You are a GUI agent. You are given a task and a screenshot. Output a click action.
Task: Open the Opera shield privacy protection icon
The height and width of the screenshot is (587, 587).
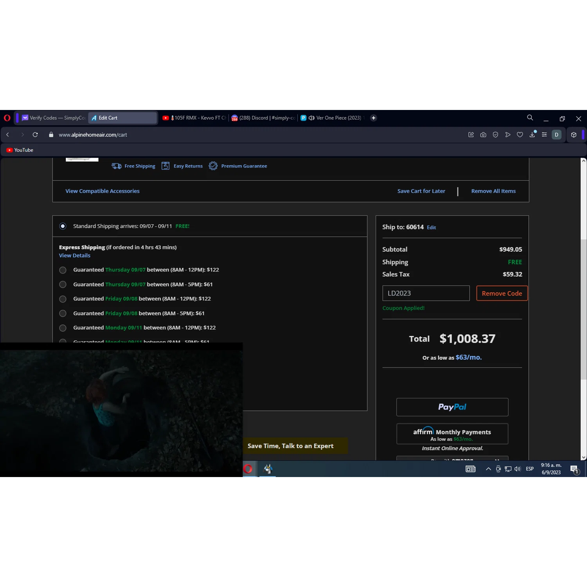(495, 135)
